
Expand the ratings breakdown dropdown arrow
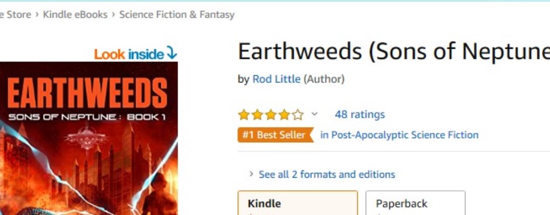pyautogui.click(x=315, y=114)
